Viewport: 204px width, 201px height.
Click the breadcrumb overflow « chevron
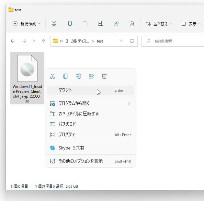pyautogui.click(x=61, y=41)
